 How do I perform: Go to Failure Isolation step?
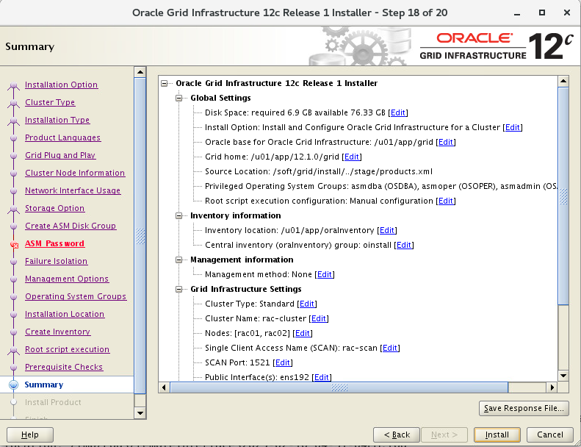[56, 261]
